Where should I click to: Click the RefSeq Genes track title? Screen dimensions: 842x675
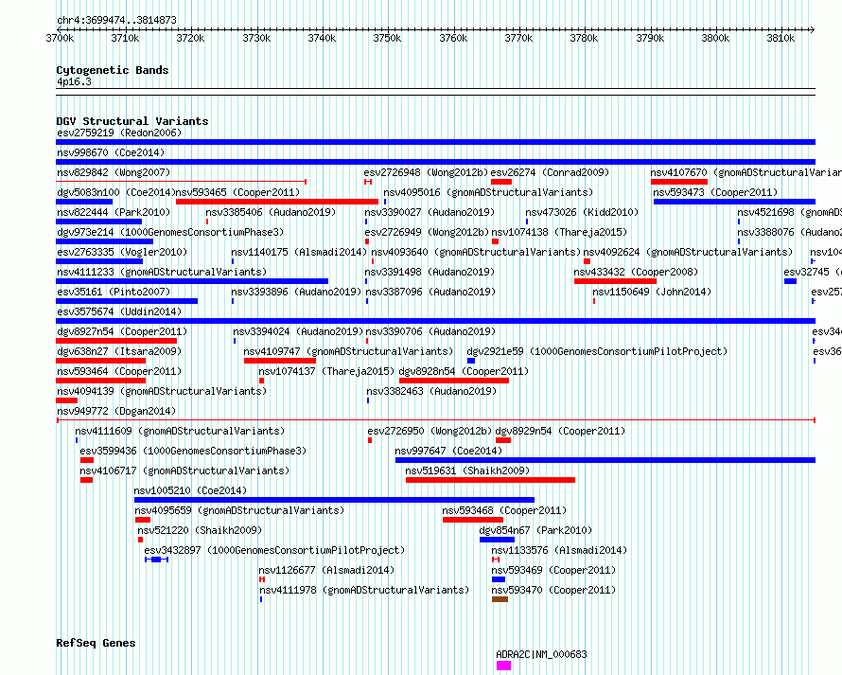tap(96, 643)
